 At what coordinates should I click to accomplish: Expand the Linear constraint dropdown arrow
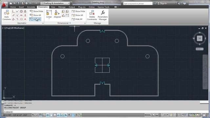[49, 19]
